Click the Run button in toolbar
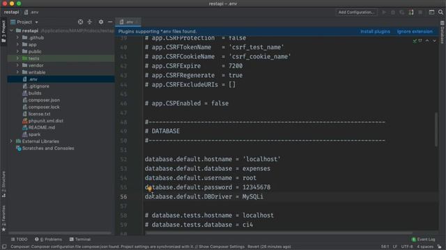The width and height of the screenshot is (446, 250). 384,12
